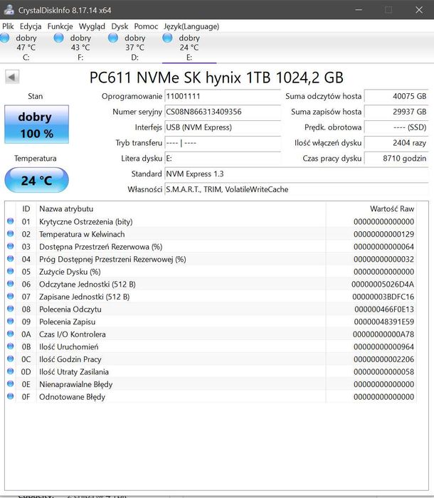Open the Plik menu

click(x=8, y=26)
